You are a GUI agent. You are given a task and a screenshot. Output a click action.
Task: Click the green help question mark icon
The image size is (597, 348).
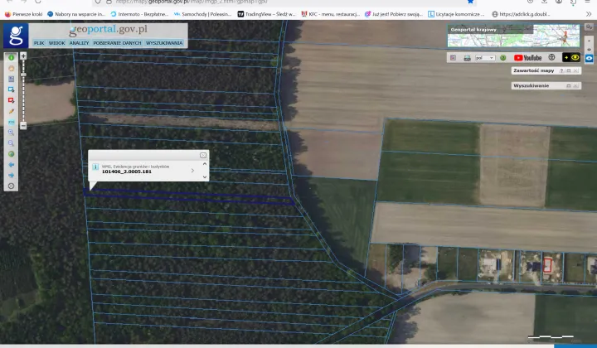click(x=503, y=58)
